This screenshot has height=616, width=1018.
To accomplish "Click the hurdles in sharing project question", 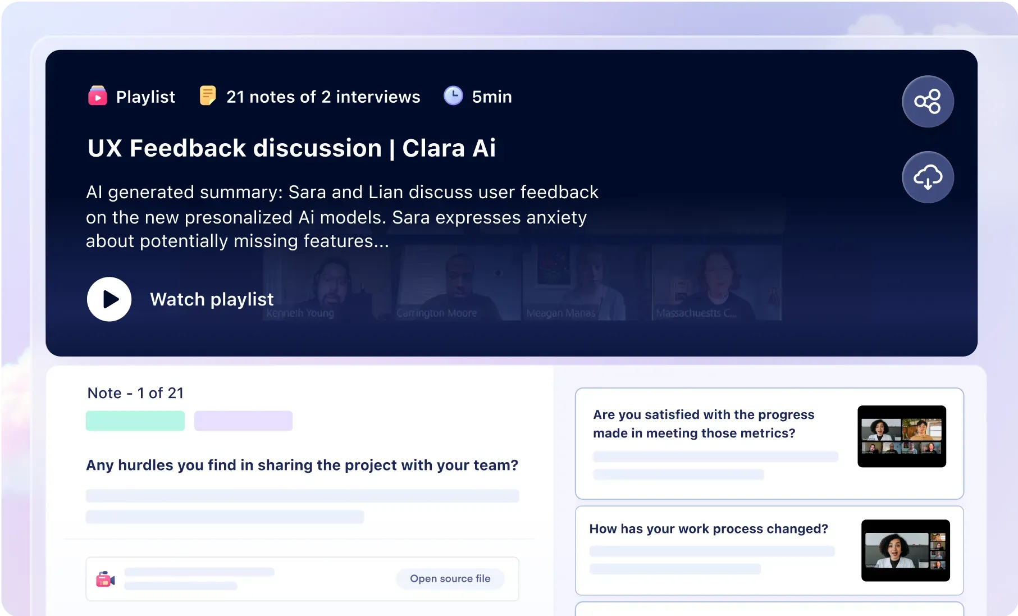I will (x=302, y=465).
